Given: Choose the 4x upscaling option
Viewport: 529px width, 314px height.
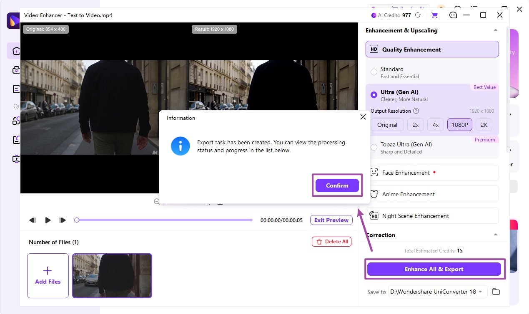Looking at the screenshot, I should [436, 125].
